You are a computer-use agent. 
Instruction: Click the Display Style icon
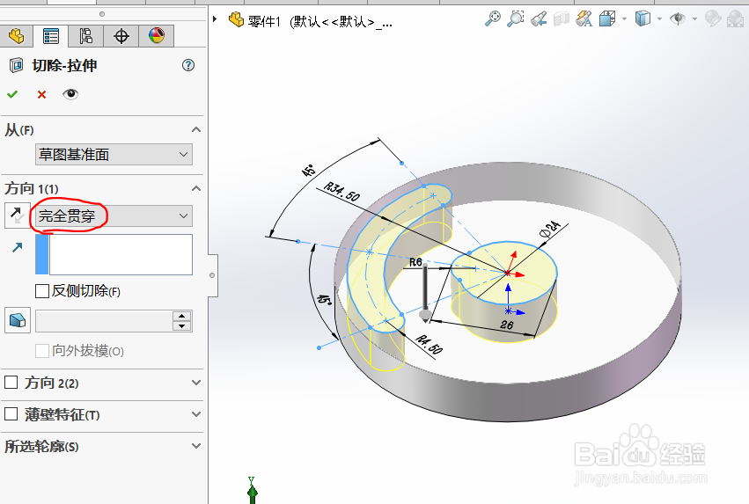point(643,18)
